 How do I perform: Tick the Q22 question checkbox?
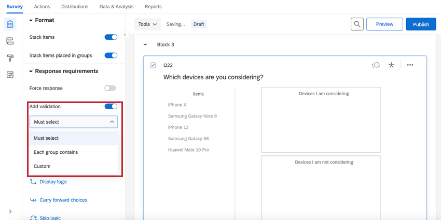coord(153,65)
